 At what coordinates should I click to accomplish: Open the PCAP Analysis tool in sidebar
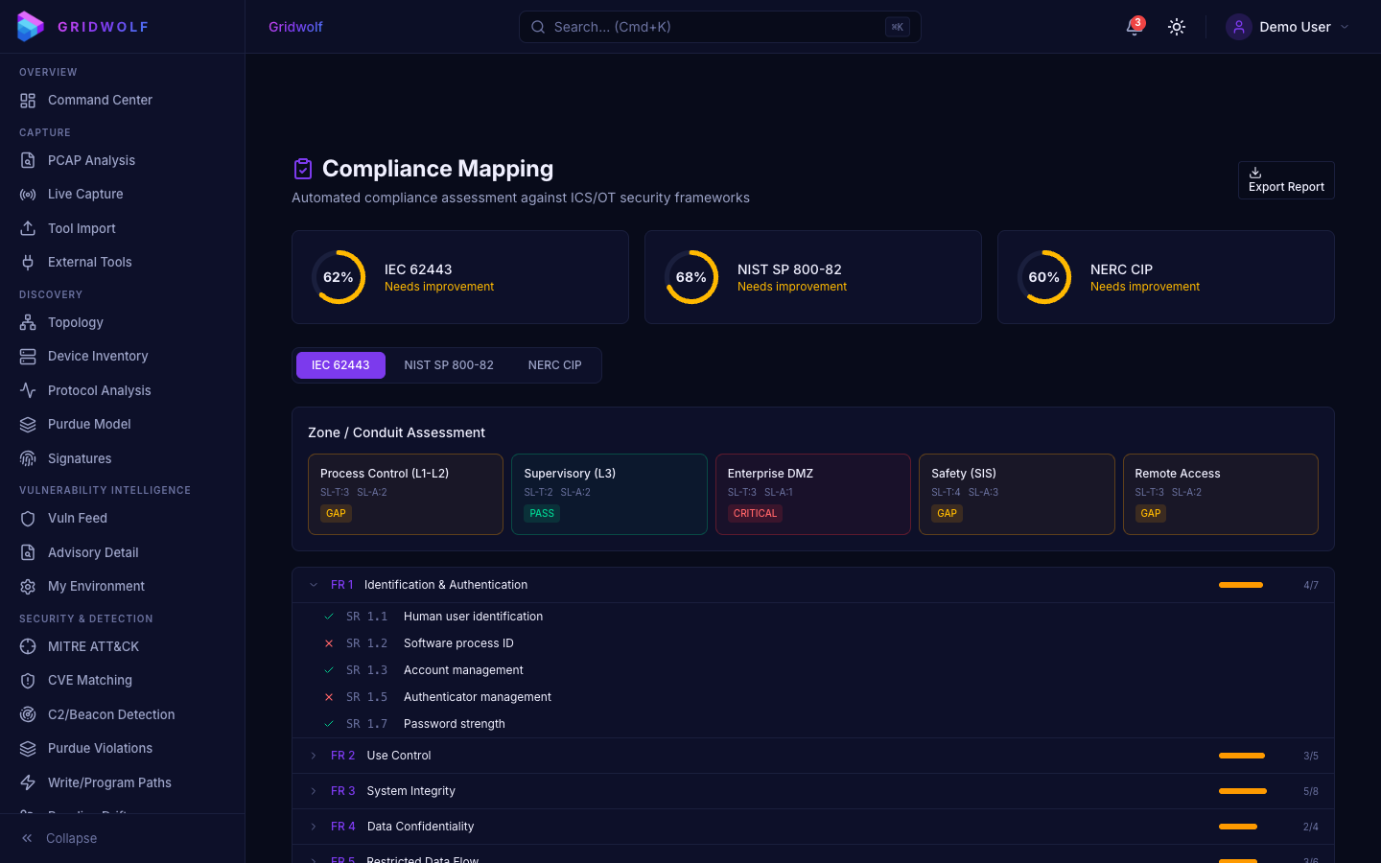point(91,160)
